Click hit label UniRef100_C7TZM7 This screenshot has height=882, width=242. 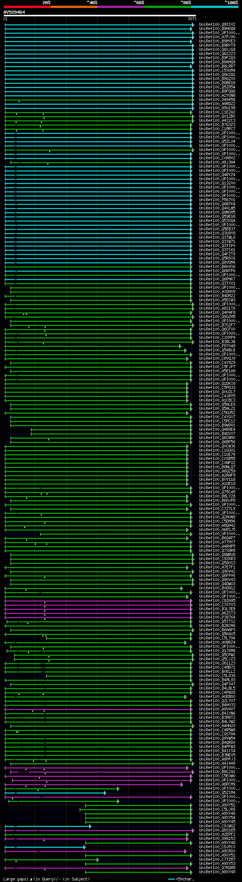click(x=217, y=860)
